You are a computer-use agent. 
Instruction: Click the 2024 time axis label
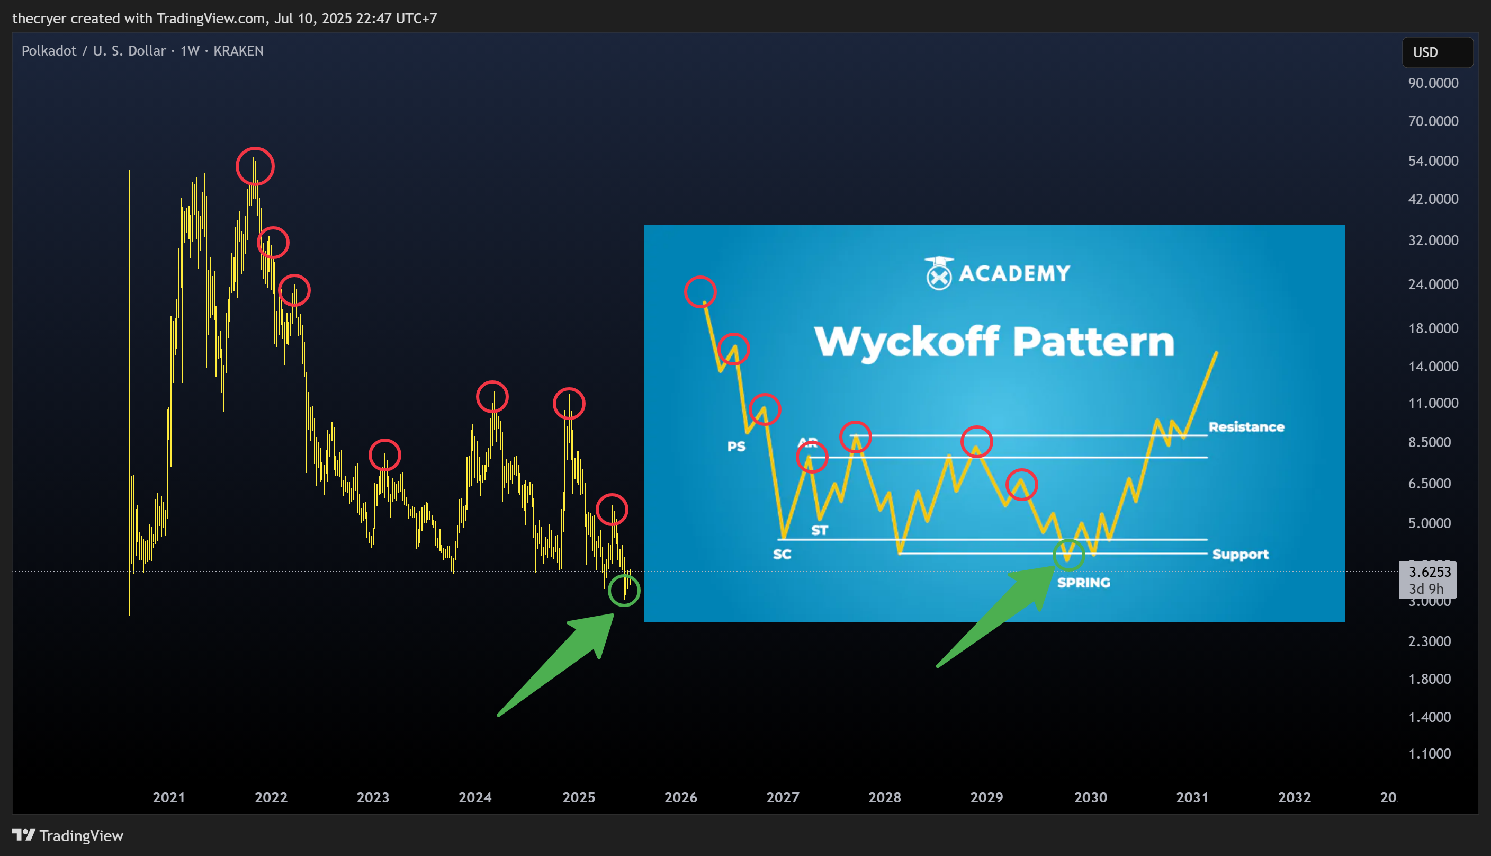click(475, 797)
